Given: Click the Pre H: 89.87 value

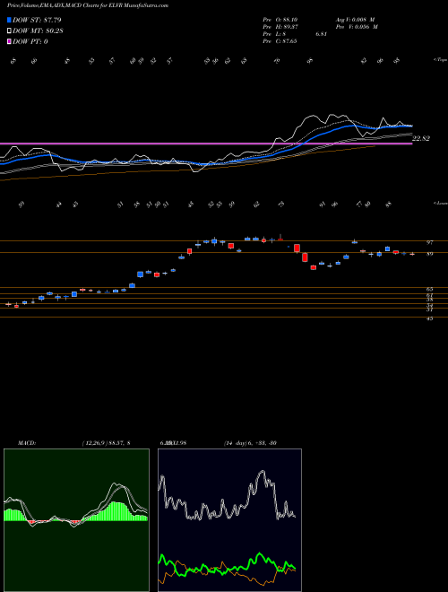Looking at the screenshot, I should [282, 27].
